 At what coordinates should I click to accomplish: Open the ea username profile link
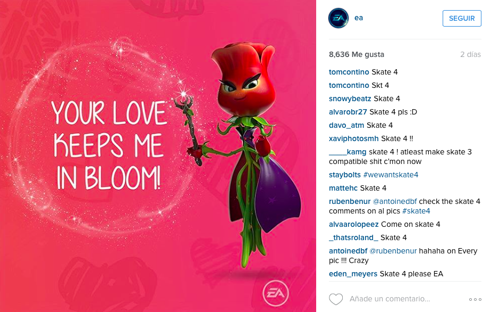(359, 18)
